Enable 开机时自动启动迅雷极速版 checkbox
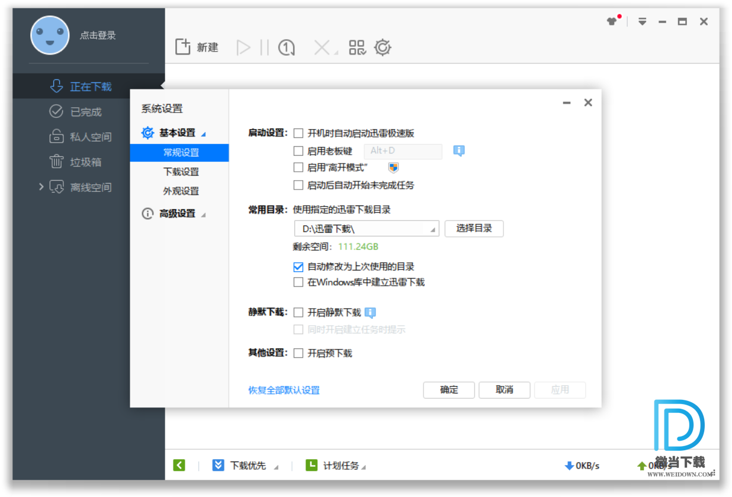 click(x=298, y=133)
